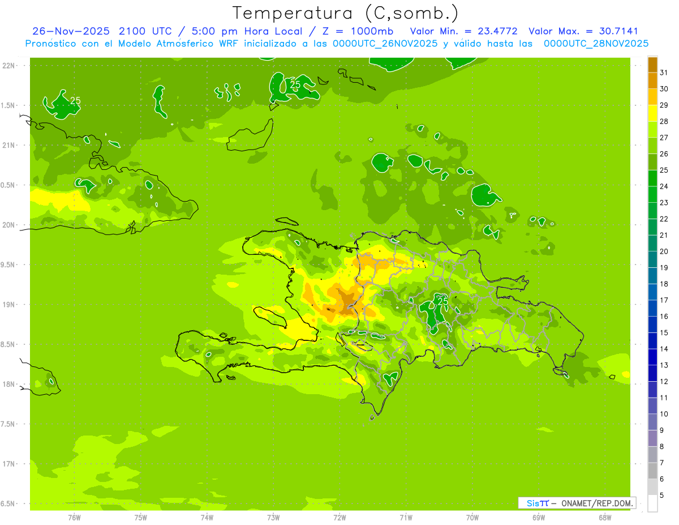The height and width of the screenshot is (525, 679).
Task: Click the title 'Temperatura (C,somb.)'
Action: click(x=345, y=12)
